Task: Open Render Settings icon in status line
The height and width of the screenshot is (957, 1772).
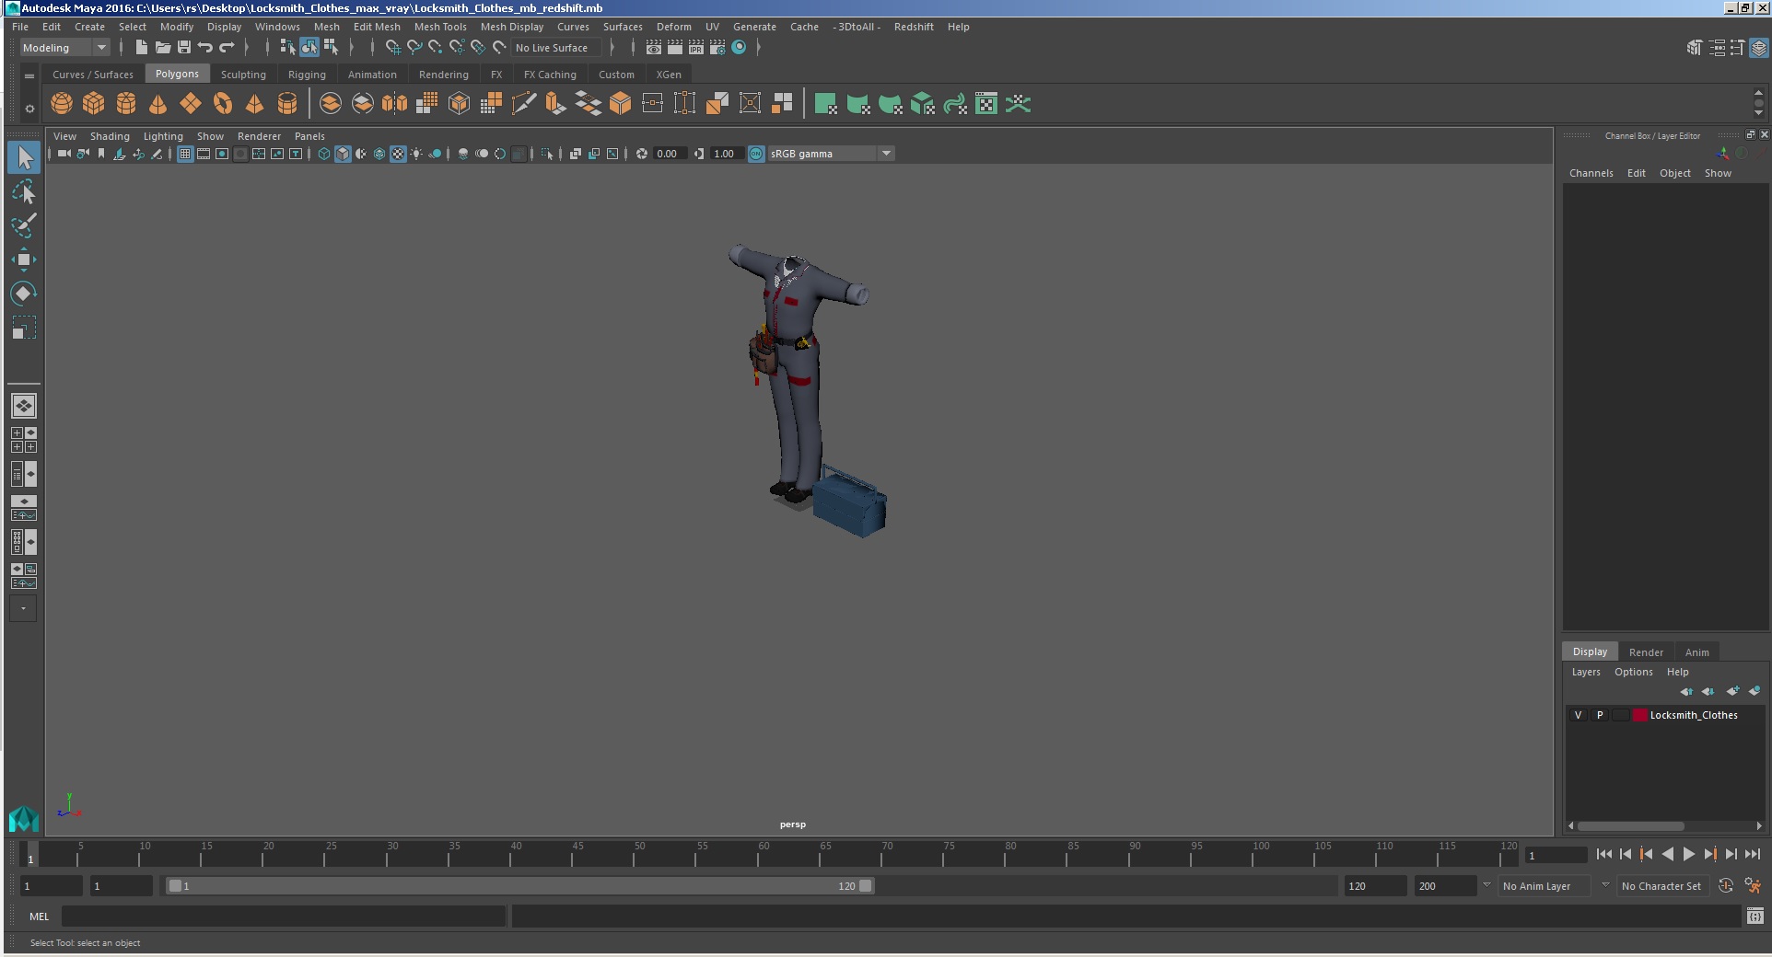Action: pyautogui.click(x=717, y=48)
